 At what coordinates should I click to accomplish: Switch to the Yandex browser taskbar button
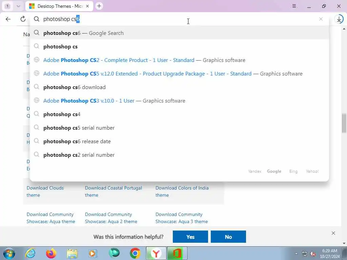pos(156,253)
